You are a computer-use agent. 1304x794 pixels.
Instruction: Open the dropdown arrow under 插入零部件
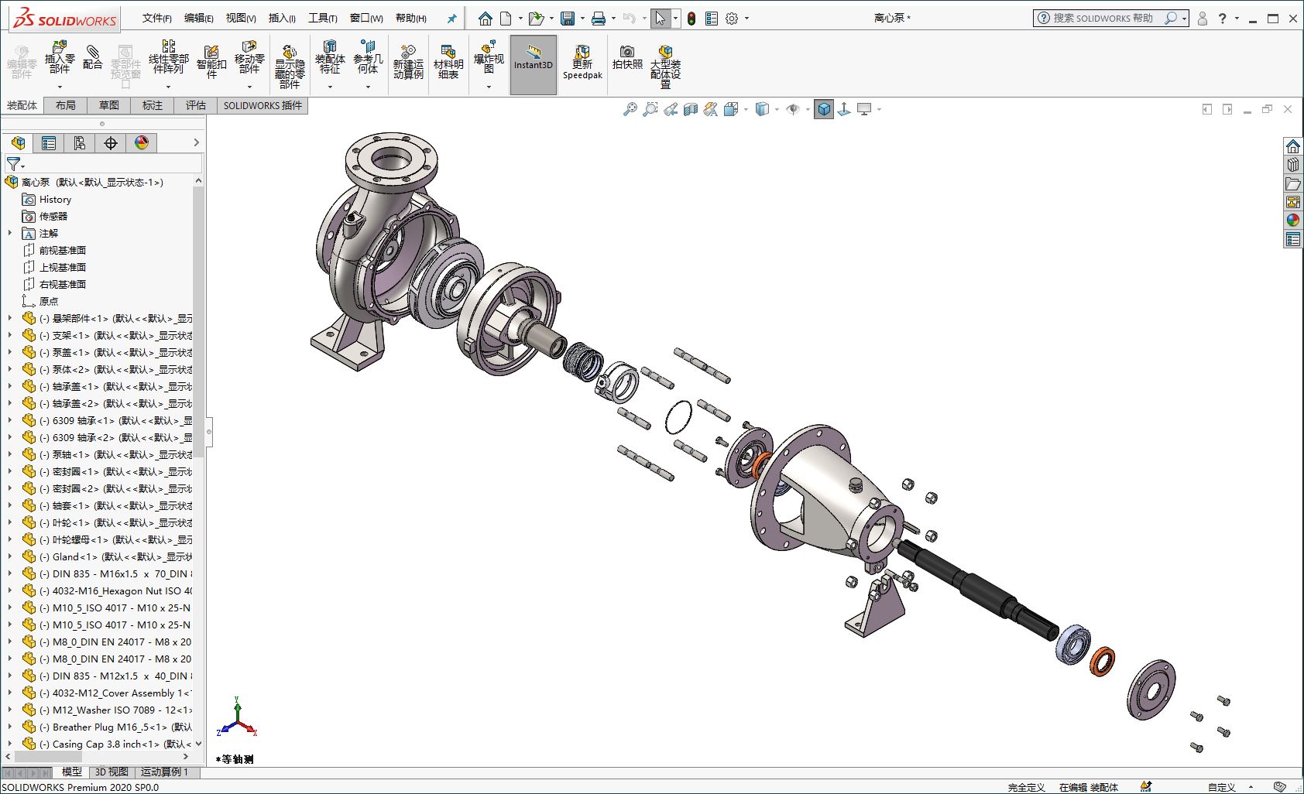pos(60,87)
